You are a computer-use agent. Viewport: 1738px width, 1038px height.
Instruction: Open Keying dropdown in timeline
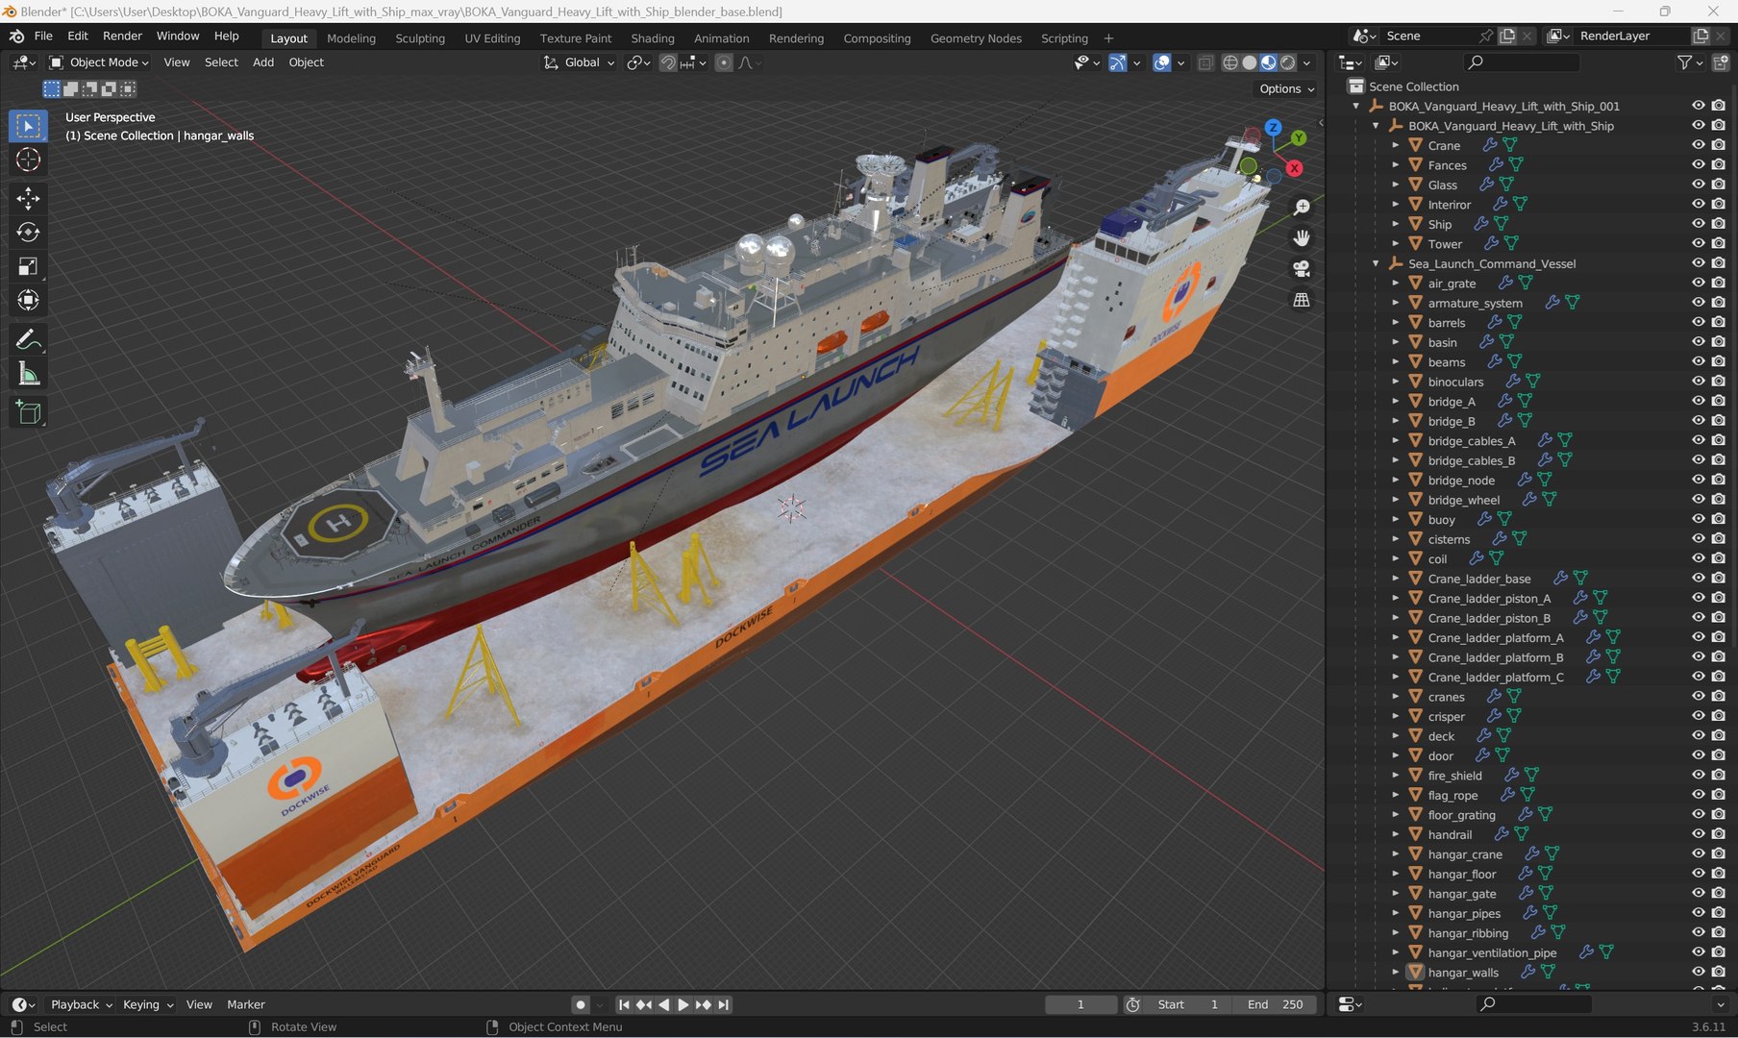[x=148, y=1004]
